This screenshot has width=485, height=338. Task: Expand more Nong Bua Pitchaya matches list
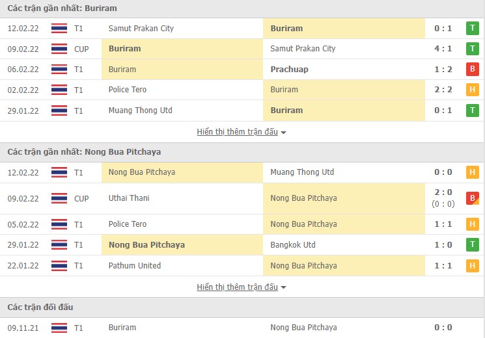(242, 287)
